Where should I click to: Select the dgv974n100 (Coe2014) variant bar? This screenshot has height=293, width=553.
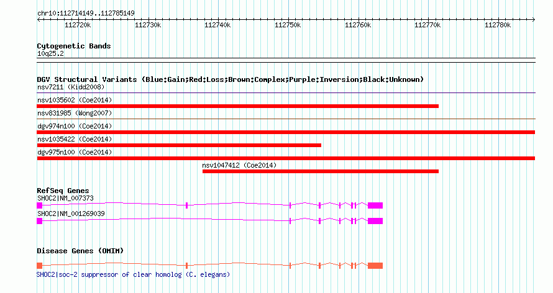click(286, 132)
